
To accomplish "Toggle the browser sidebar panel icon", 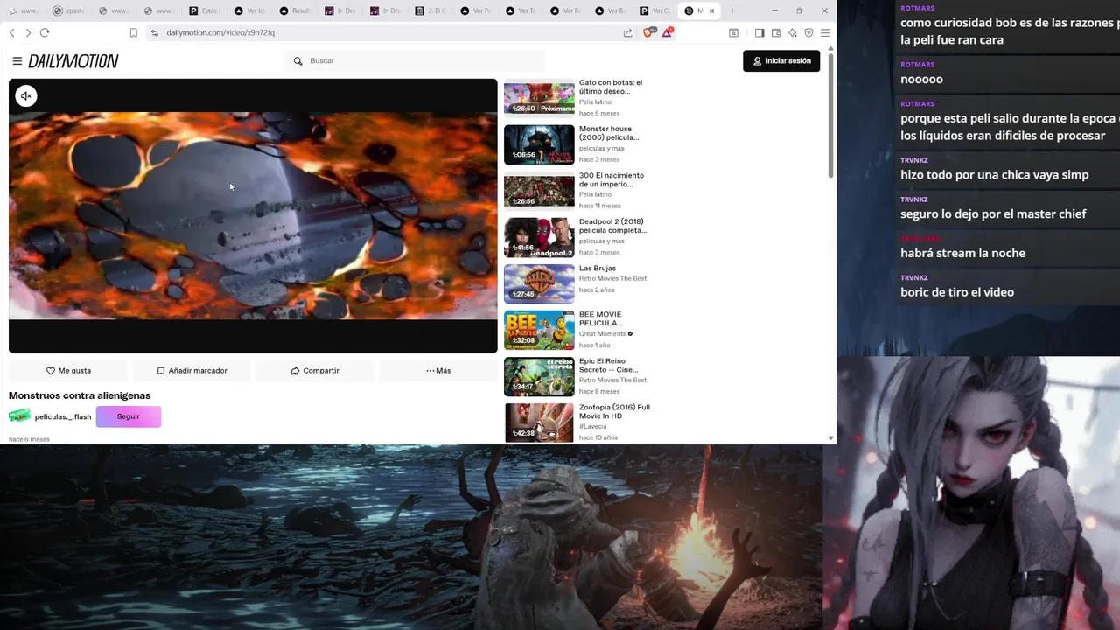I will pos(759,32).
